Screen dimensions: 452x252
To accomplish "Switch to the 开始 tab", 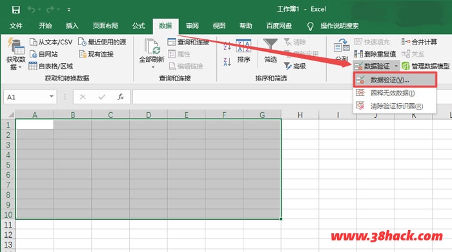I will click(x=45, y=26).
